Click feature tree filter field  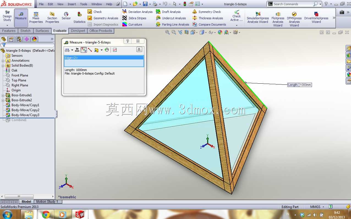(x=28, y=45)
